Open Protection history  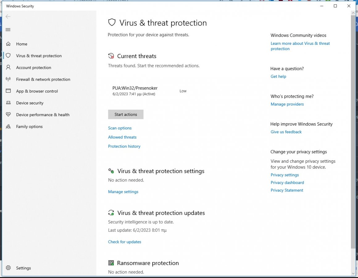pos(124,146)
